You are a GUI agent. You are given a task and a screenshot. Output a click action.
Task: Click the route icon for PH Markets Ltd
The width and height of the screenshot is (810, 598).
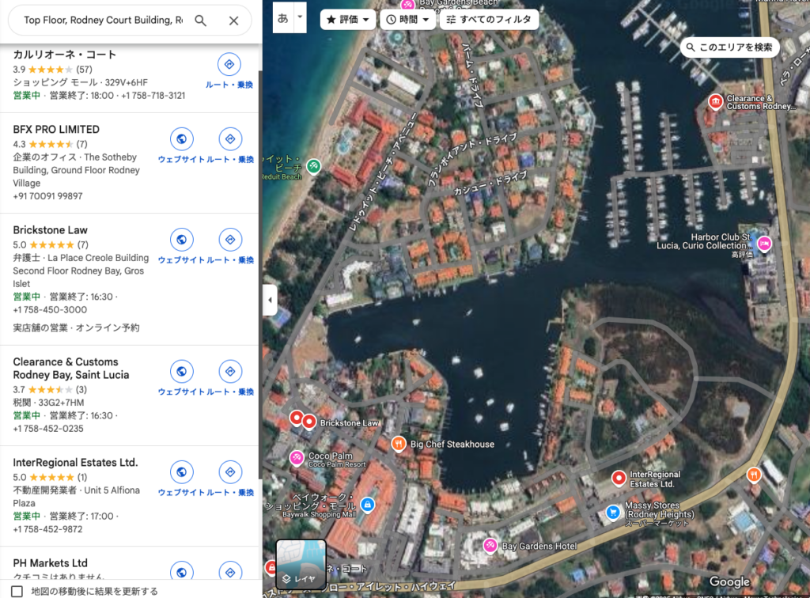click(230, 572)
